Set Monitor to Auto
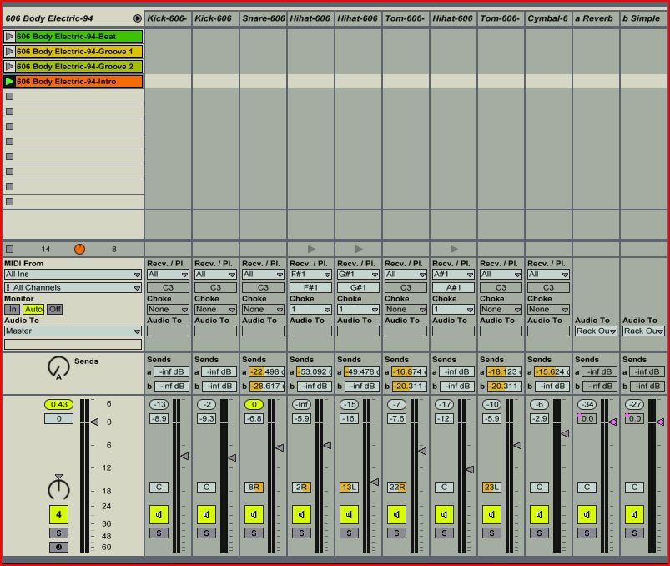 pyautogui.click(x=33, y=309)
